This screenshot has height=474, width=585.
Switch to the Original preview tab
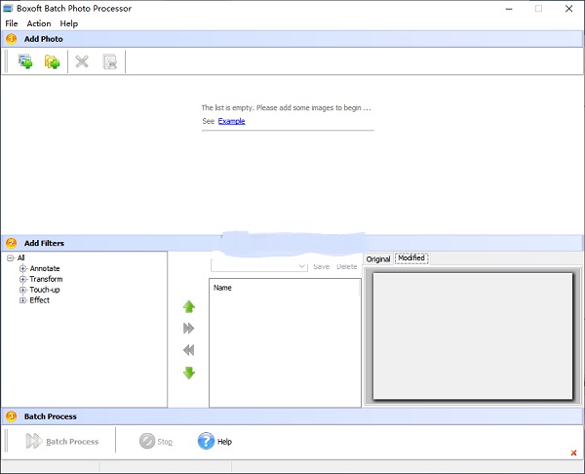click(x=378, y=259)
